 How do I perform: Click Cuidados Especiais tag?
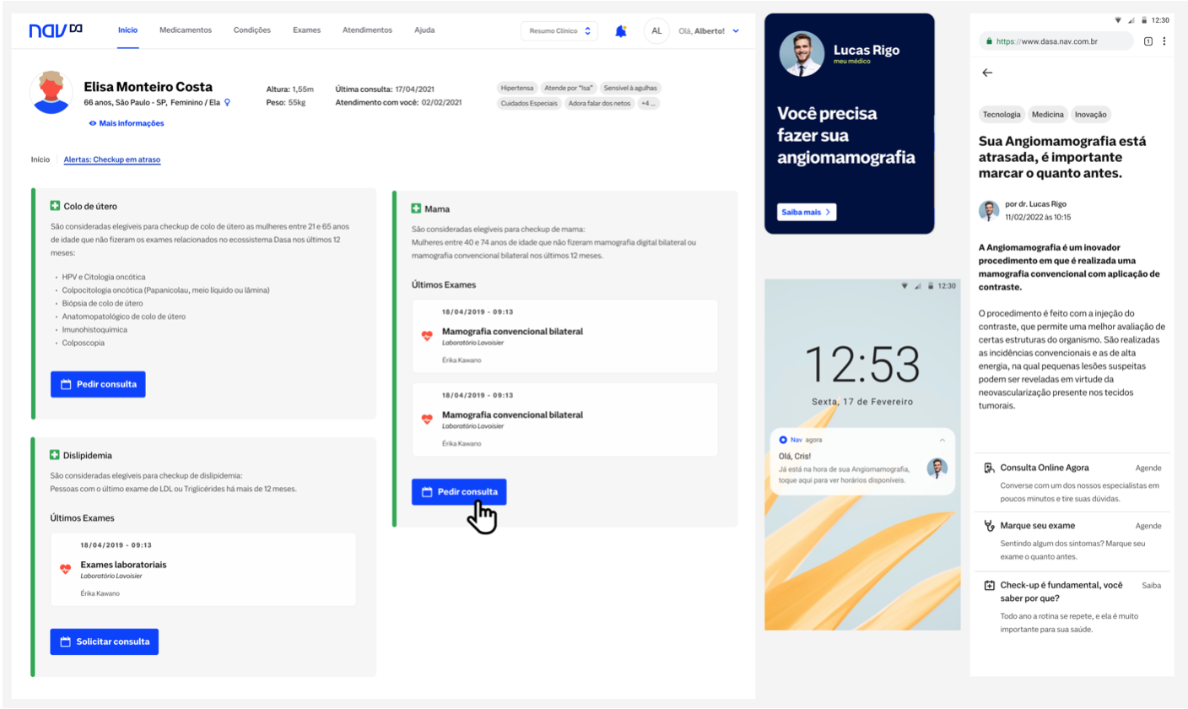pos(527,104)
